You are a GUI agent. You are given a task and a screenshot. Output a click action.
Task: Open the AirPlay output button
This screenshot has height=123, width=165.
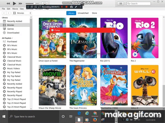point(45,3)
